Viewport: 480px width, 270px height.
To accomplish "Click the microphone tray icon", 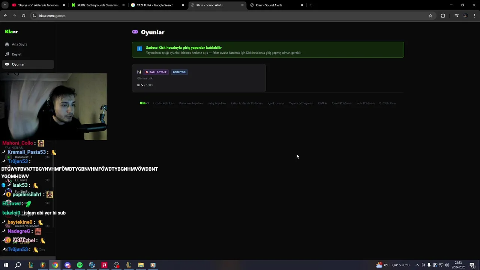I will pyautogui.click(x=429, y=265).
